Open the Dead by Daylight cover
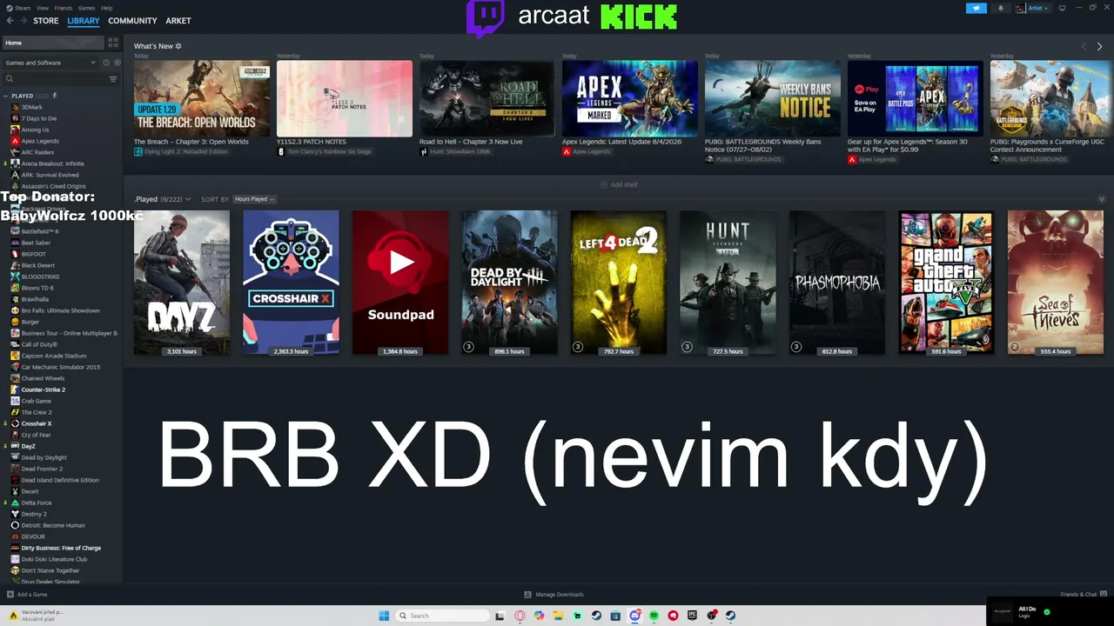 tap(509, 283)
